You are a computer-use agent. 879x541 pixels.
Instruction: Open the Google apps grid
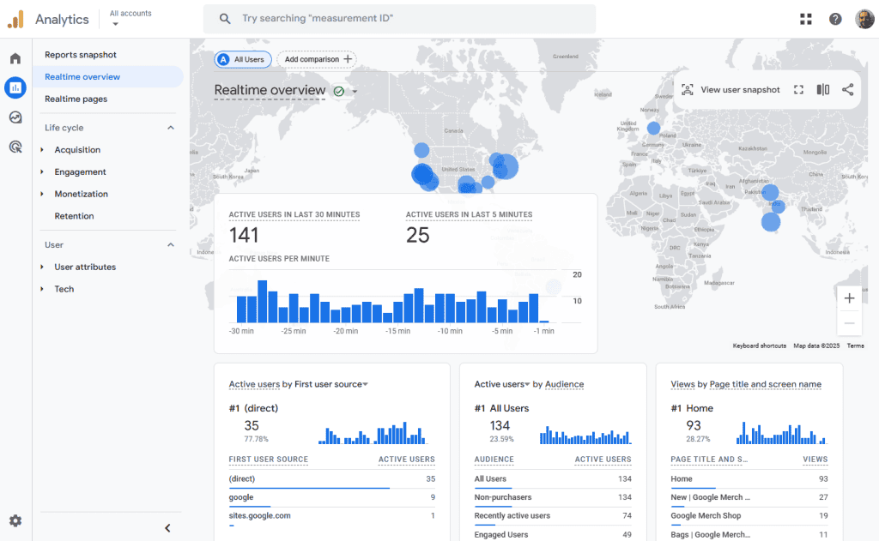805,19
